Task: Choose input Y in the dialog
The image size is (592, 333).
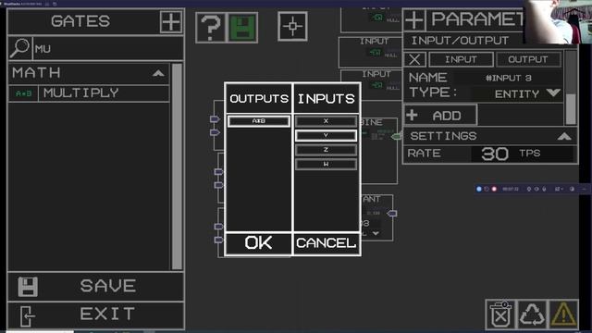Action: tap(326, 136)
